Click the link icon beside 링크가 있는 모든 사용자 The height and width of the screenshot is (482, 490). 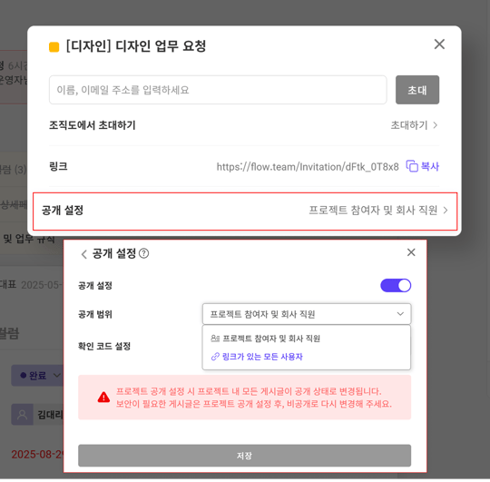pos(215,357)
